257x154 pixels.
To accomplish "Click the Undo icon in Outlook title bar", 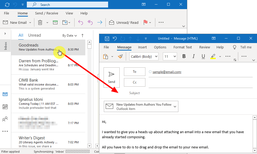I will point(15,5).
